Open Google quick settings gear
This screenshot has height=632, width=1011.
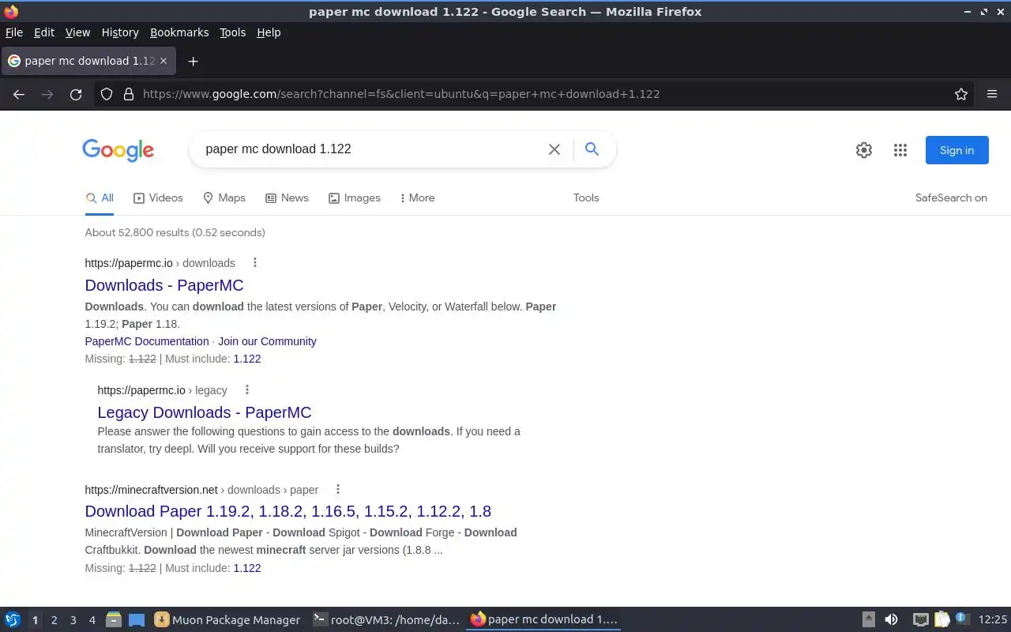pyautogui.click(x=864, y=150)
